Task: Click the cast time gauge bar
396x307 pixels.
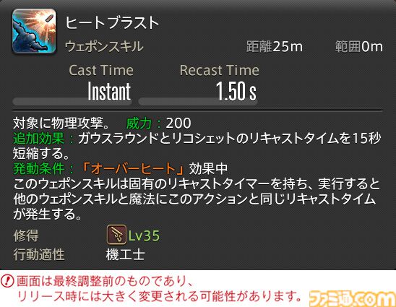Action: (72, 102)
